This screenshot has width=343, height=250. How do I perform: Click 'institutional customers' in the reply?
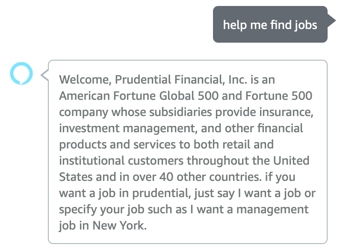[x=121, y=161]
